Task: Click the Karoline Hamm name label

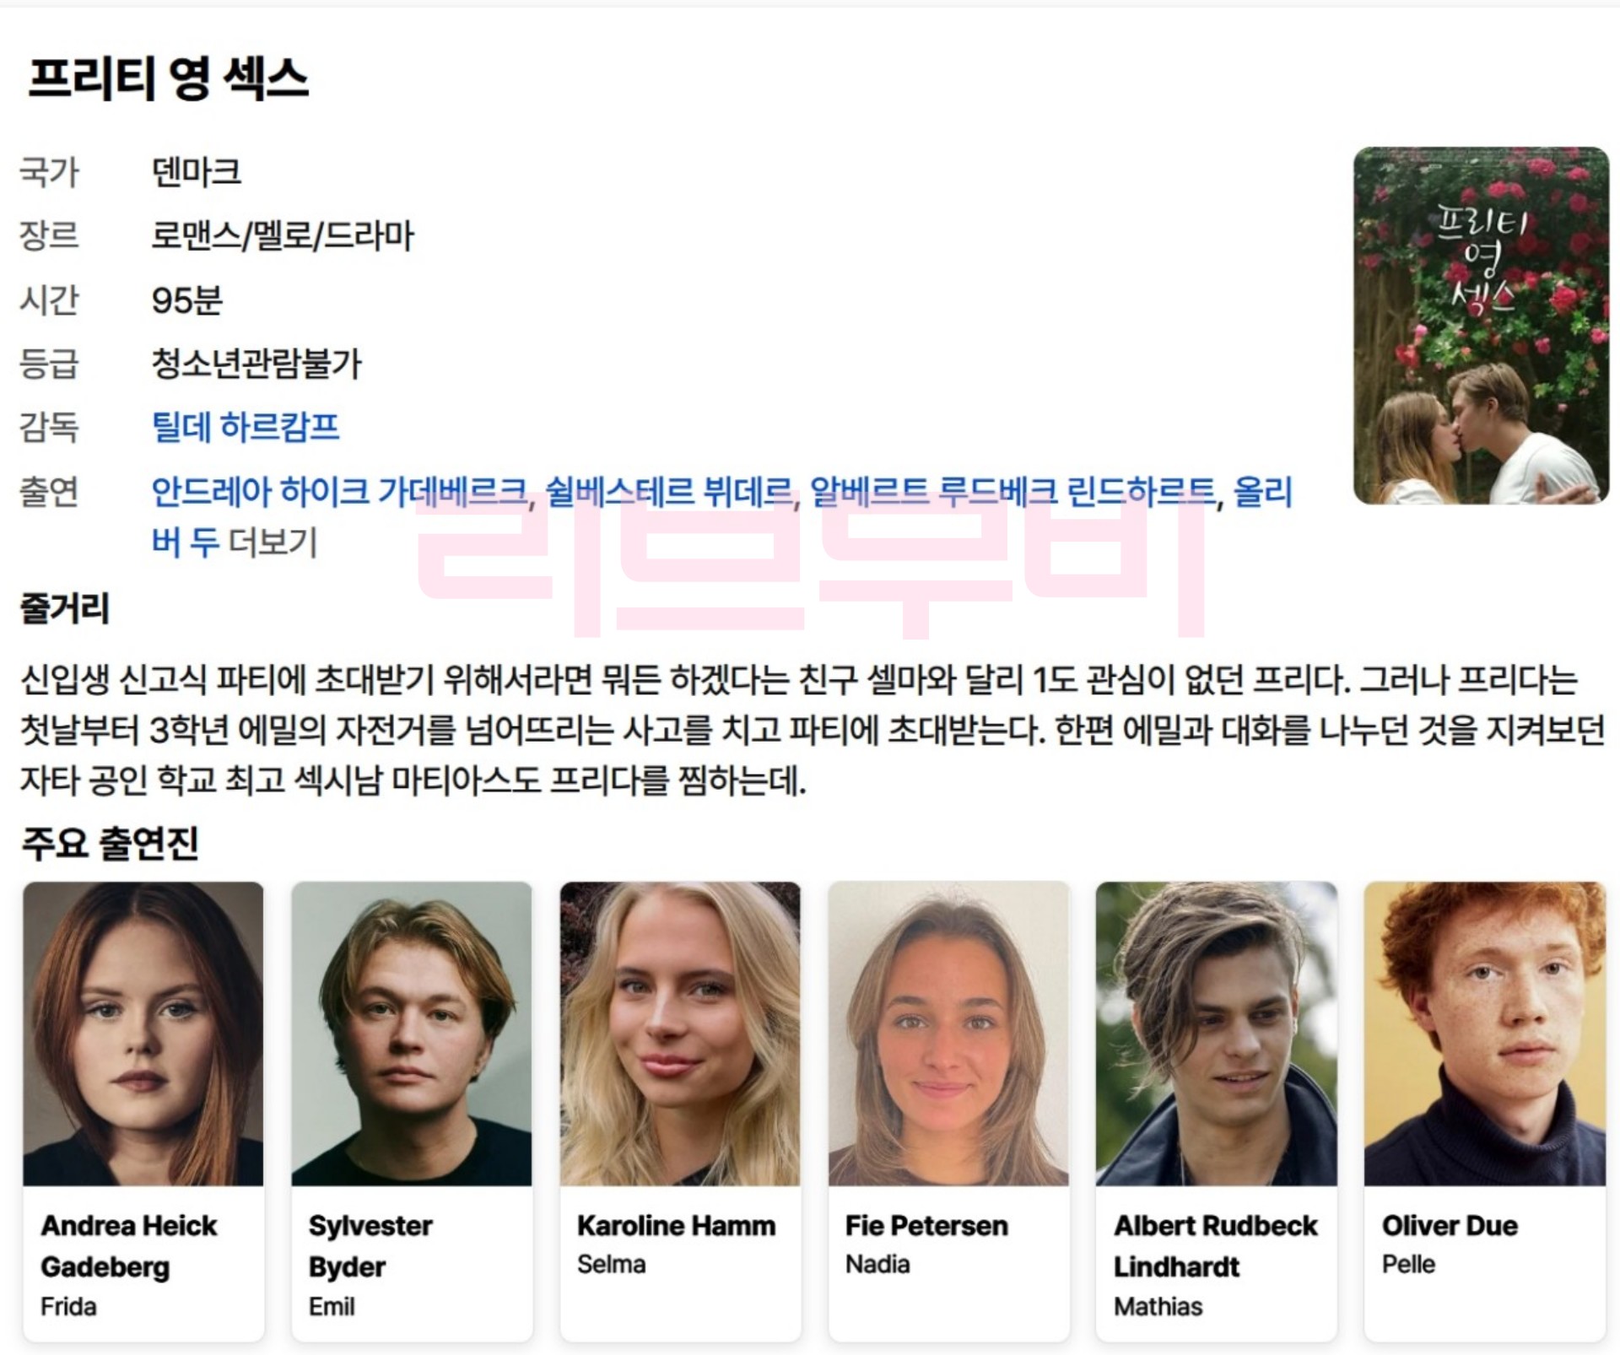Action: point(677,1225)
